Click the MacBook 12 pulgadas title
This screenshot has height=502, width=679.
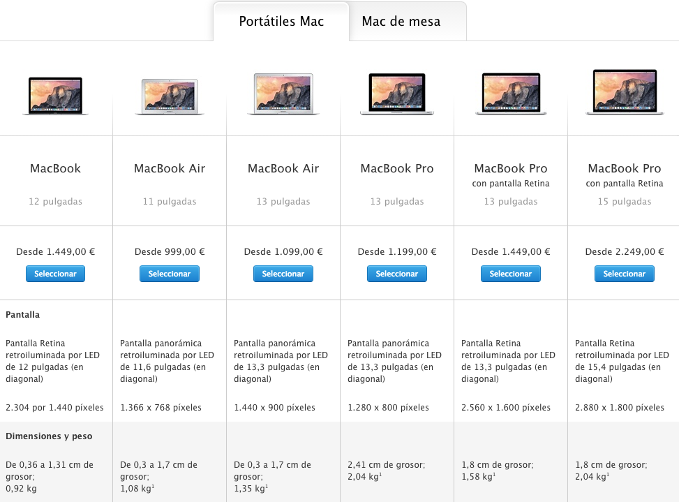[x=55, y=168]
